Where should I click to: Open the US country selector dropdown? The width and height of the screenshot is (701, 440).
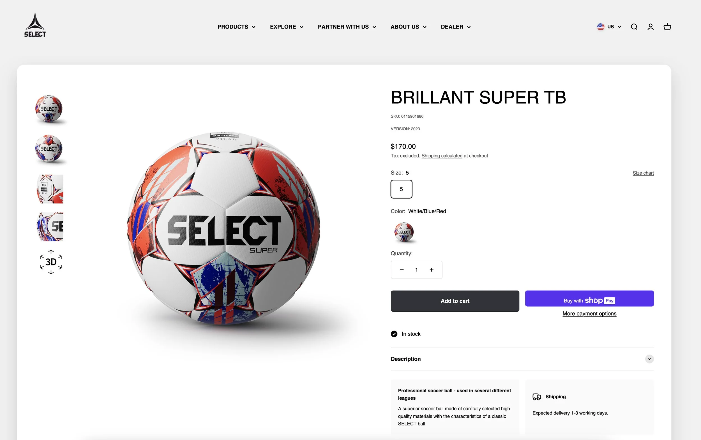pyautogui.click(x=609, y=27)
